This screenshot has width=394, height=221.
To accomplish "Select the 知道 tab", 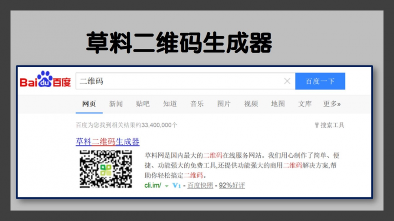I will (170, 104).
